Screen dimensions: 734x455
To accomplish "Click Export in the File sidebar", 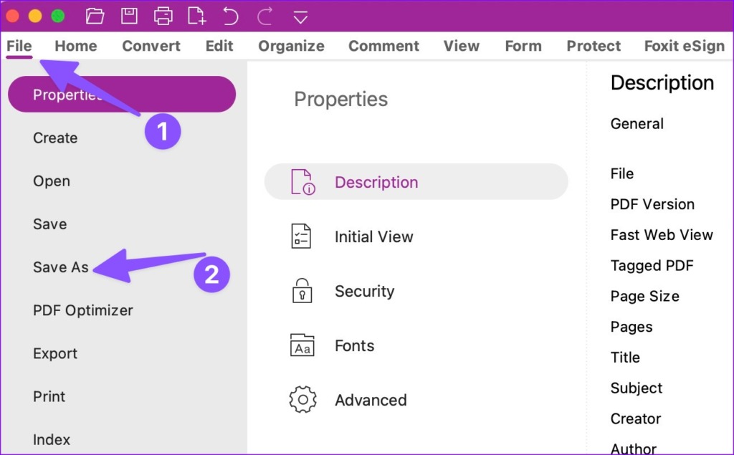I will point(55,353).
